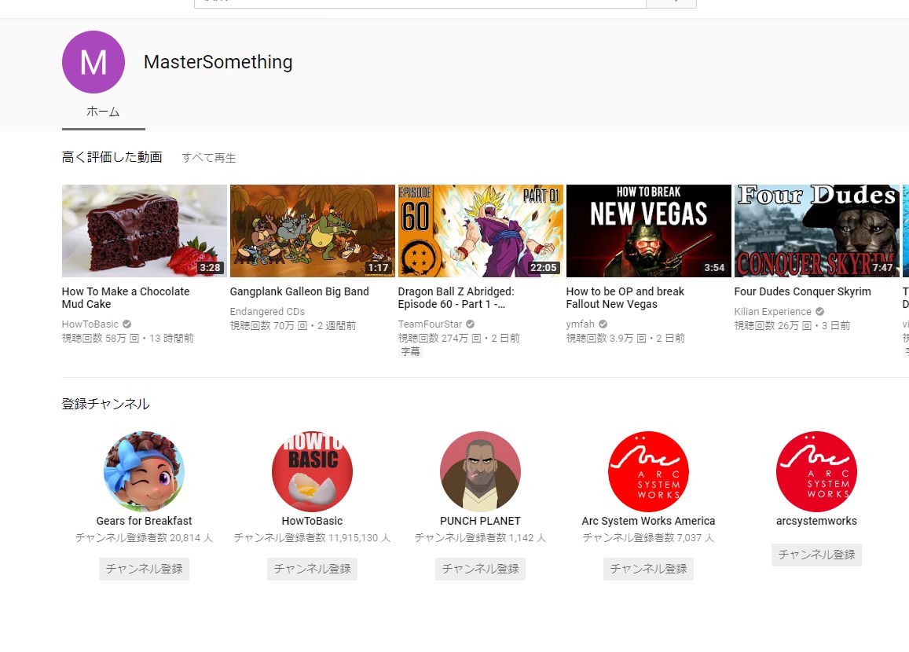The image size is (909, 652).
Task: Subscribe to Gears for Breakfast
Action: [x=145, y=569]
